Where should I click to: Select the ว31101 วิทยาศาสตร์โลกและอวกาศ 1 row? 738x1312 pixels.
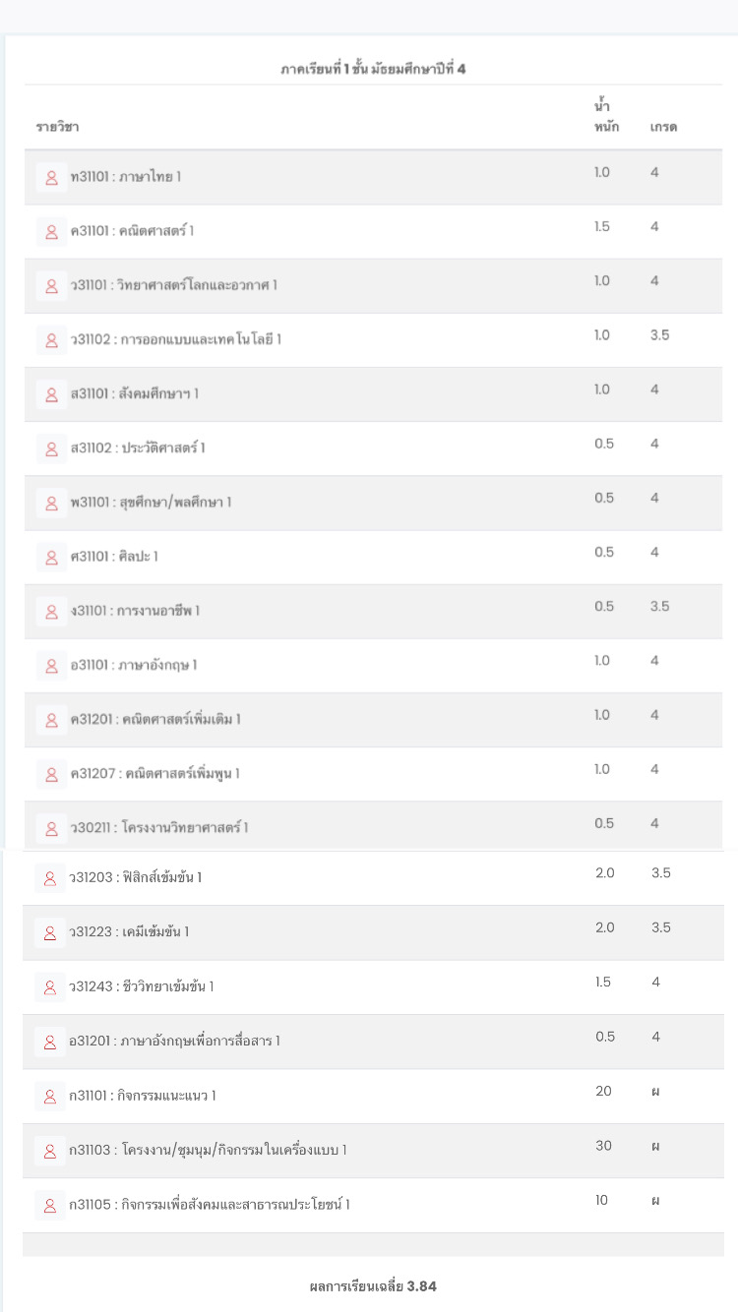(x=373, y=285)
